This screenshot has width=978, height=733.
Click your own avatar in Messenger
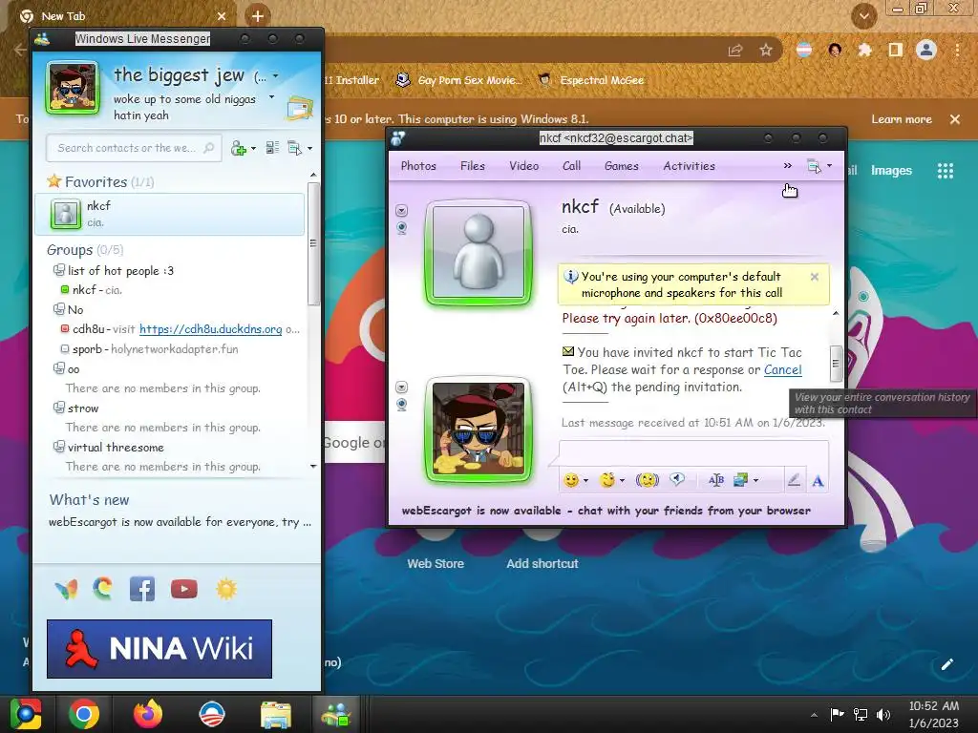pos(73,88)
